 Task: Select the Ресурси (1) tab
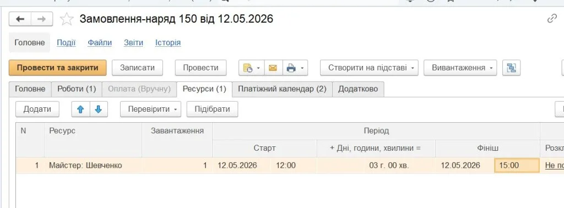pos(204,89)
